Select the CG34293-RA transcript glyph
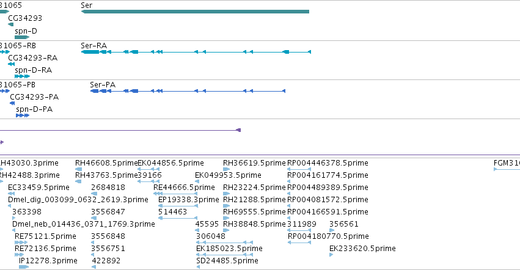The width and height of the screenshot is (520, 270). [11, 64]
